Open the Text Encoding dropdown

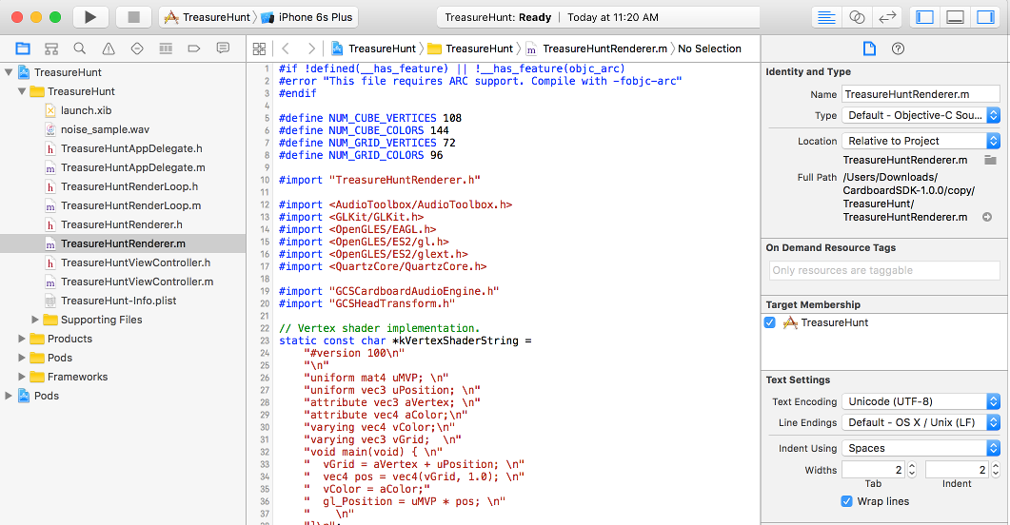(921, 401)
